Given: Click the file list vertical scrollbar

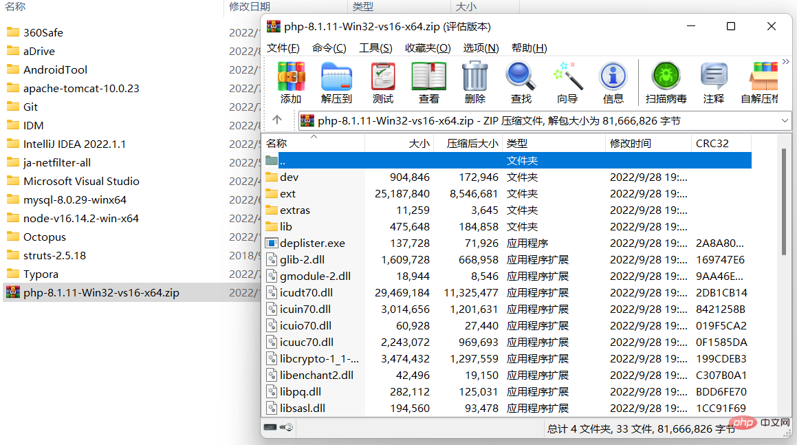Looking at the screenshot, I should [783, 202].
